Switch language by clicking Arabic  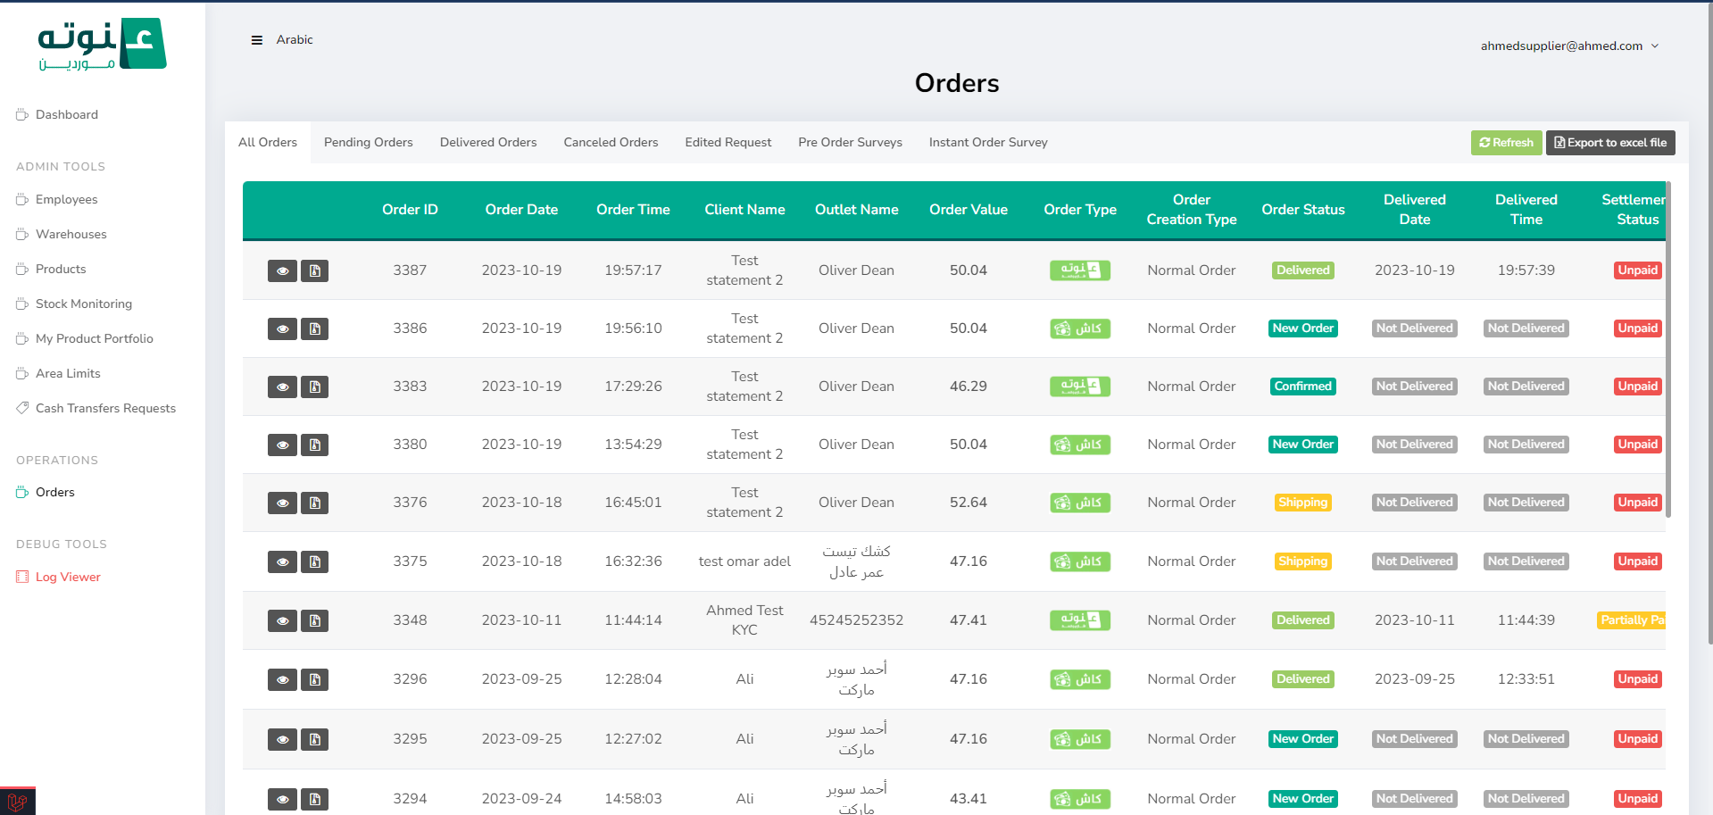pos(295,40)
